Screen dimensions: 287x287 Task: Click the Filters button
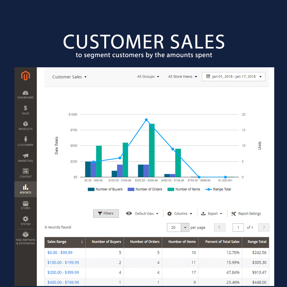point(106,213)
